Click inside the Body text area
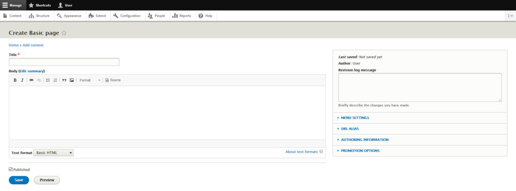The width and height of the screenshot is (516, 191). [167, 113]
